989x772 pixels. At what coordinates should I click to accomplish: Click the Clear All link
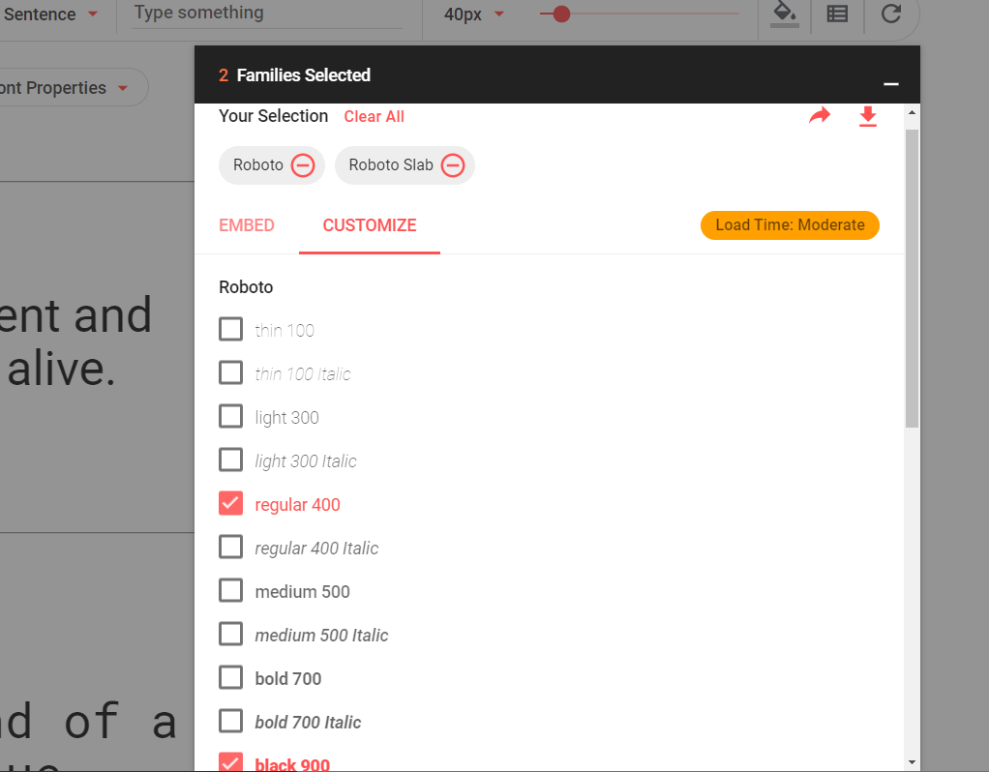click(x=375, y=117)
